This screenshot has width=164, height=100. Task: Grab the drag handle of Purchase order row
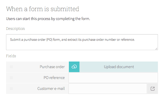pyautogui.click(x=11, y=67)
